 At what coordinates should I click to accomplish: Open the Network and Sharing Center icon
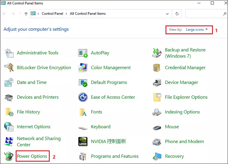coord(9,142)
